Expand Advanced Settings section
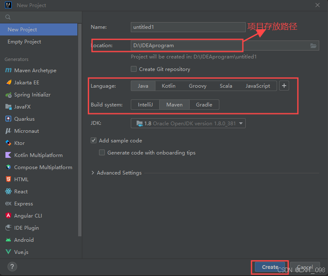Image resolution: width=328 pixels, height=276 pixels. [93, 173]
